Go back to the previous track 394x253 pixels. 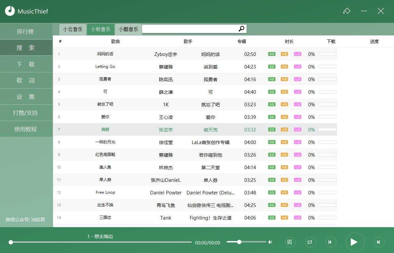click(330, 242)
